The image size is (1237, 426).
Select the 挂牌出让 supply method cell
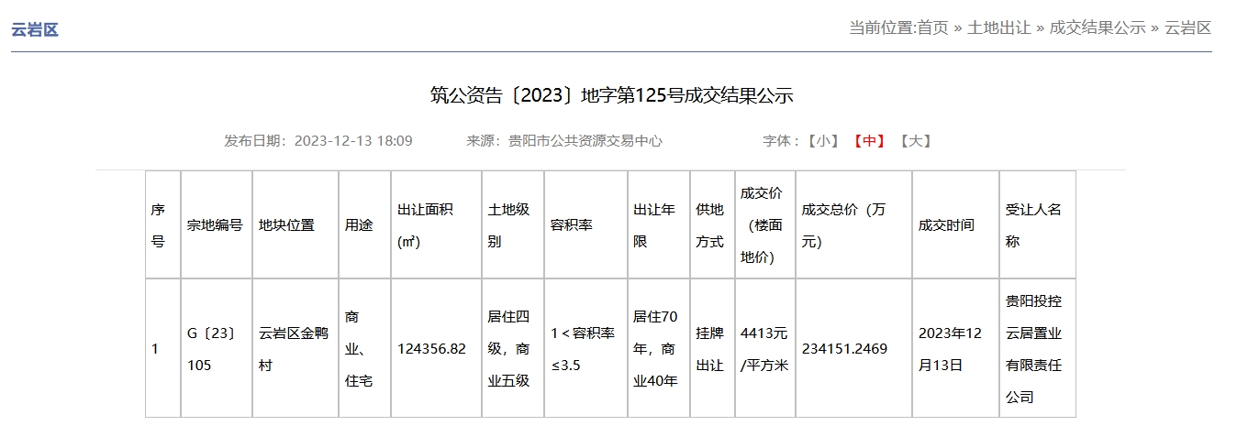coord(709,349)
